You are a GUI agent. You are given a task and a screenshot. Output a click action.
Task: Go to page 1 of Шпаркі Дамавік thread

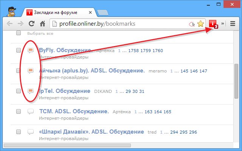click(161, 132)
